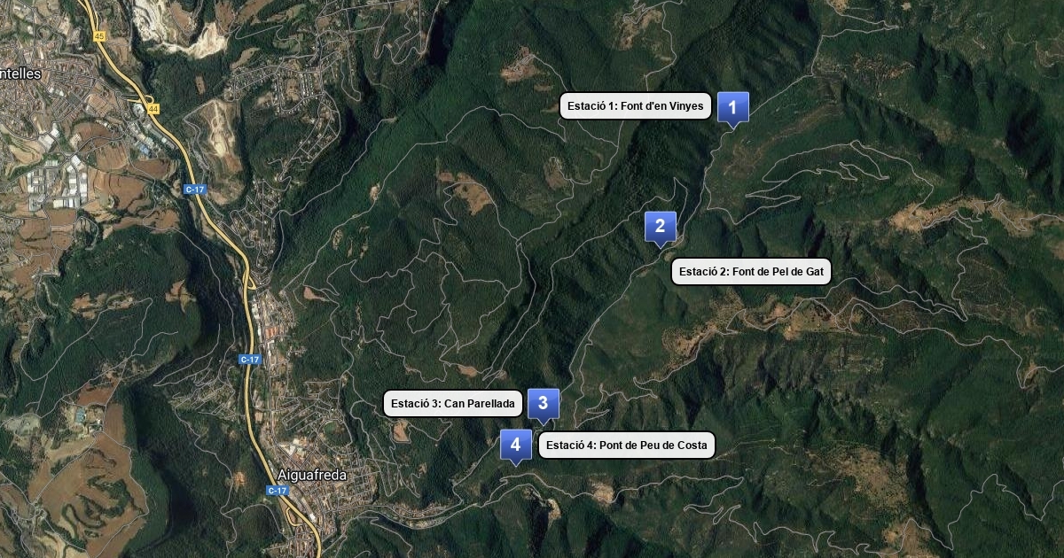
Task: Click the word Vinyes in station 1 label
Action: pos(686,106)
